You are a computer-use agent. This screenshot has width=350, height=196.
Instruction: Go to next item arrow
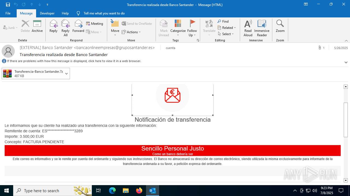[x=40, y=5]
